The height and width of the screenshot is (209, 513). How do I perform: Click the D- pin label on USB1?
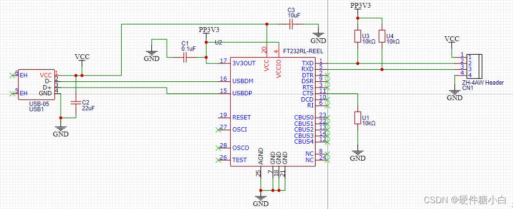point(48,81)
